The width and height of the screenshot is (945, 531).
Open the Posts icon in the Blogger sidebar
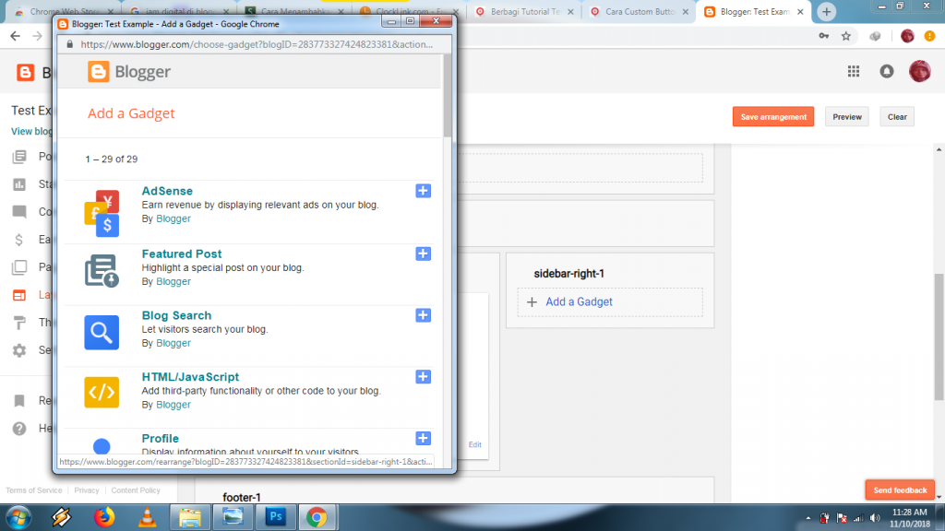[x=19, y=157]
